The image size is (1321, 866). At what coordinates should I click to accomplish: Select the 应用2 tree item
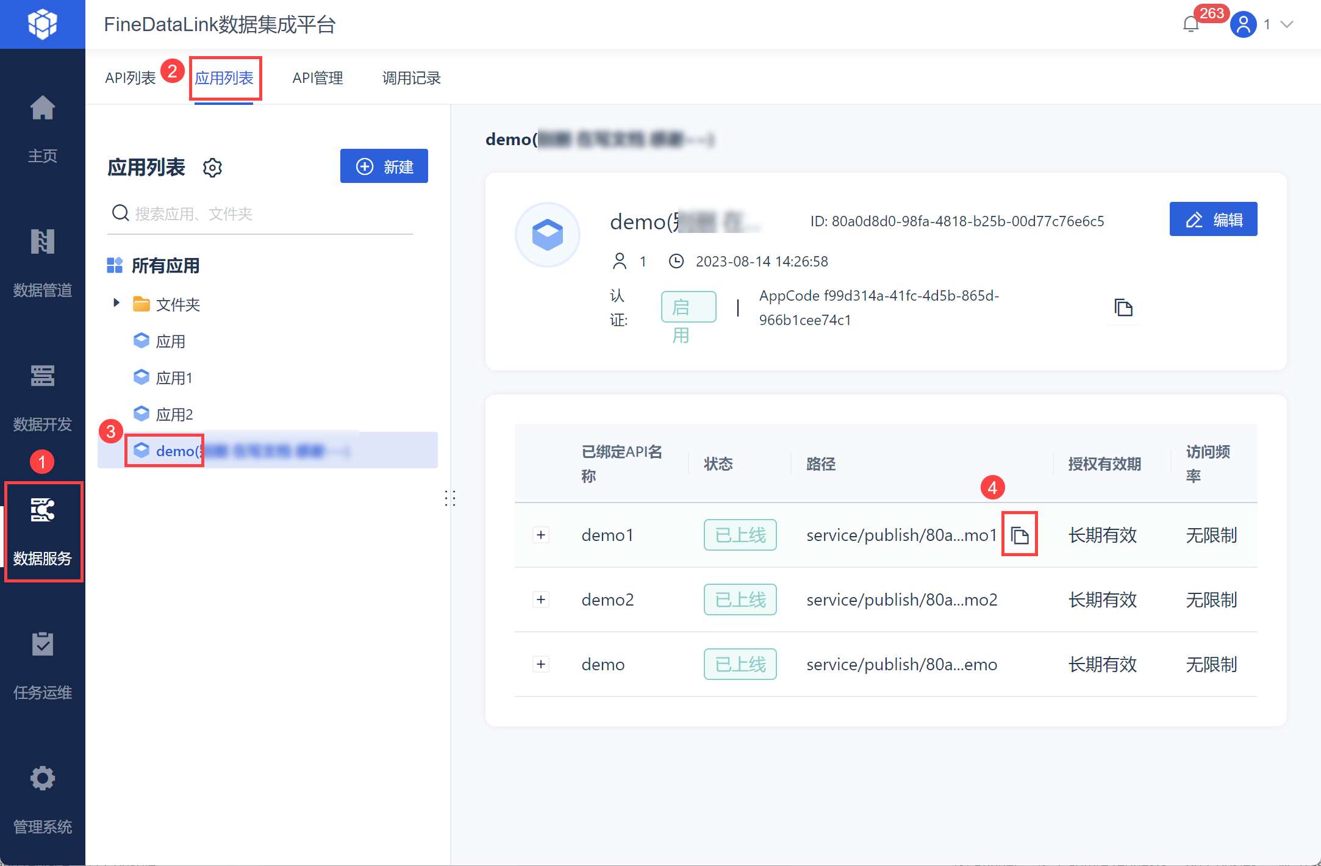[163, 413]
